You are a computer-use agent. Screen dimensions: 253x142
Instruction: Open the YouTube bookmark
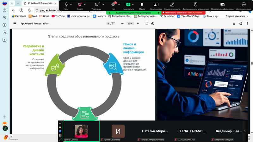click(x=58, y=16)
